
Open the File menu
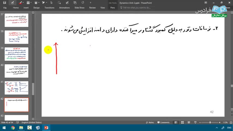tap(5, 8)
